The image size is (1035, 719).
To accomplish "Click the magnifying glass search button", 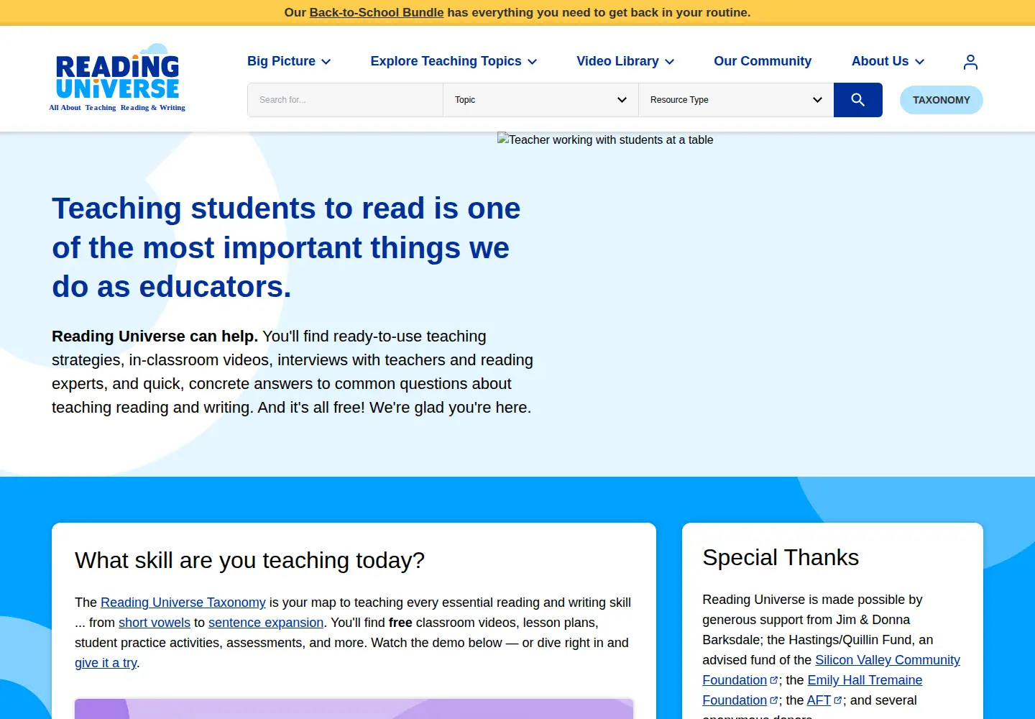I will [x=857, y=100].
